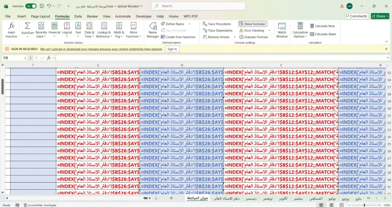Open the Financial functions menu

54,30
